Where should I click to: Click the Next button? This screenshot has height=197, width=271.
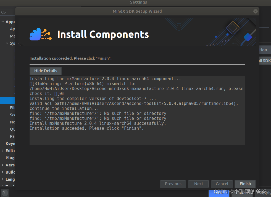(199, 184)
